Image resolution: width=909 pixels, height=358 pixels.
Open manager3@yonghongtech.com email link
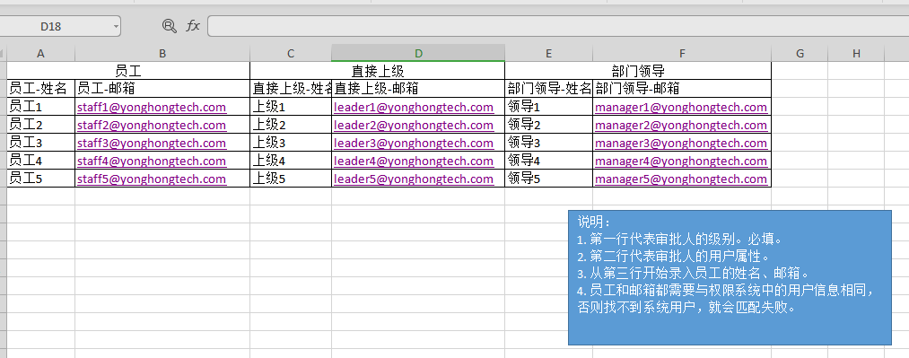coord(681,143)
